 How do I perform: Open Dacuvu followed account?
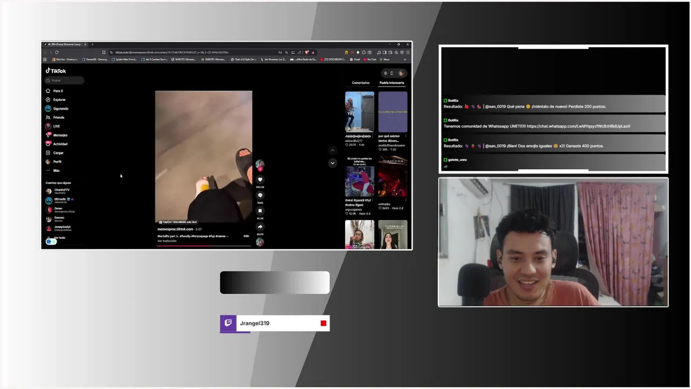click(55, 219)
